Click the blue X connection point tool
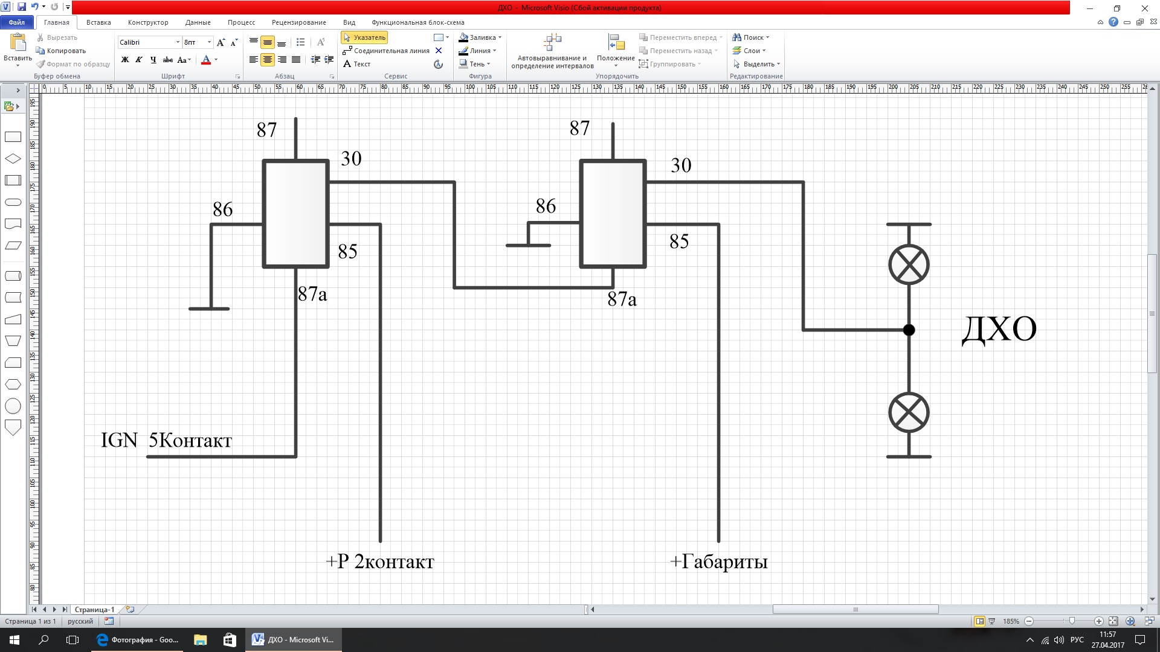The image size is (1160, 652). coord(439,51)
